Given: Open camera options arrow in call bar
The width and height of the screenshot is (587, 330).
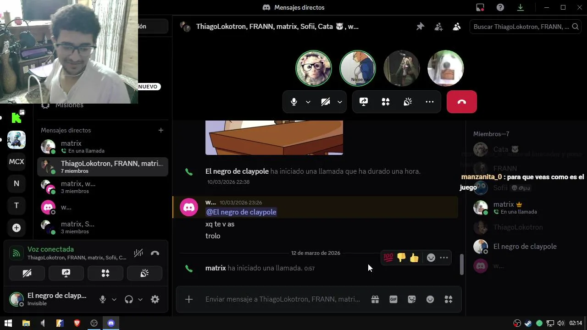Looking at the screenshot, I should point(340,102).
